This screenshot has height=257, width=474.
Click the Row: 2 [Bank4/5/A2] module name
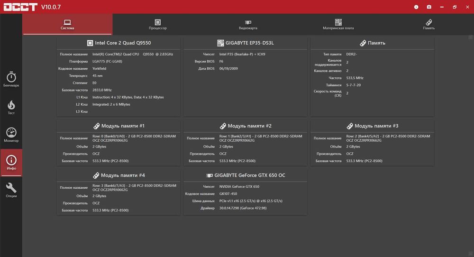tap(388, 138)
